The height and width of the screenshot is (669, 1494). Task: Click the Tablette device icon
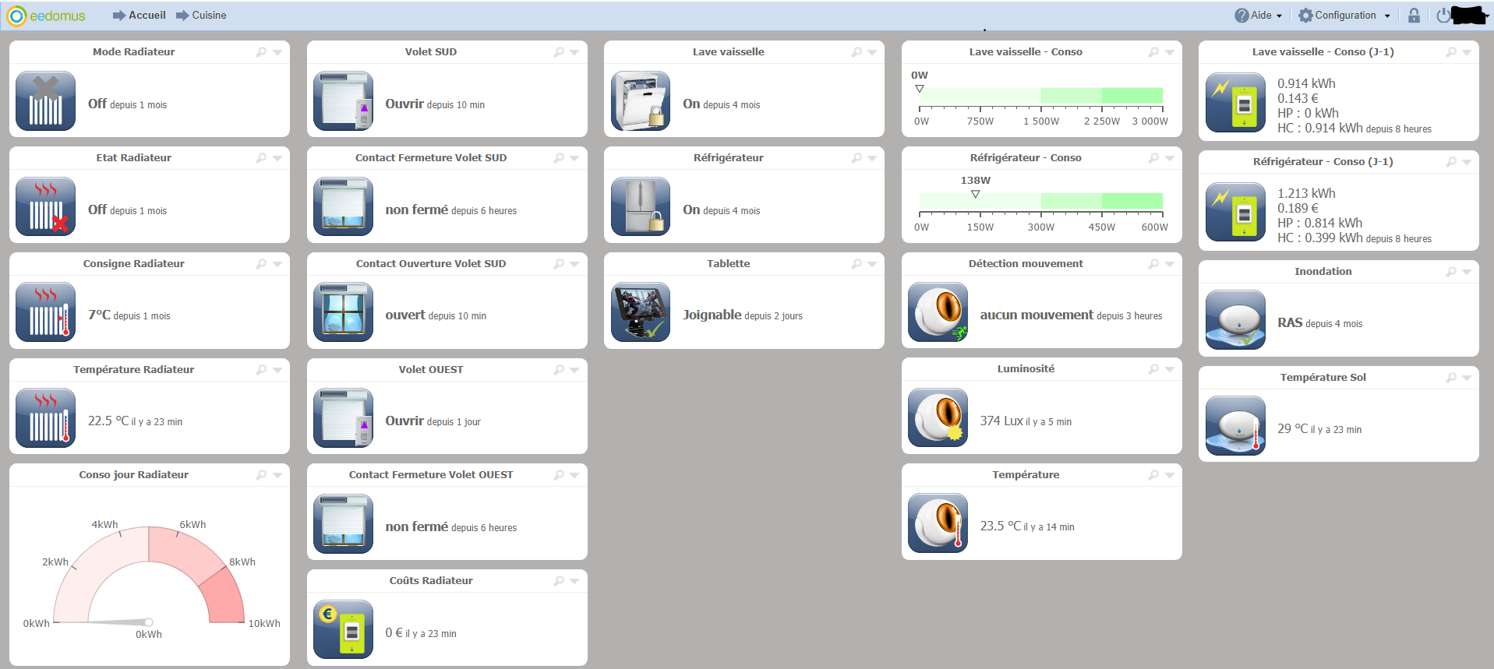click(x=640, y=312)
